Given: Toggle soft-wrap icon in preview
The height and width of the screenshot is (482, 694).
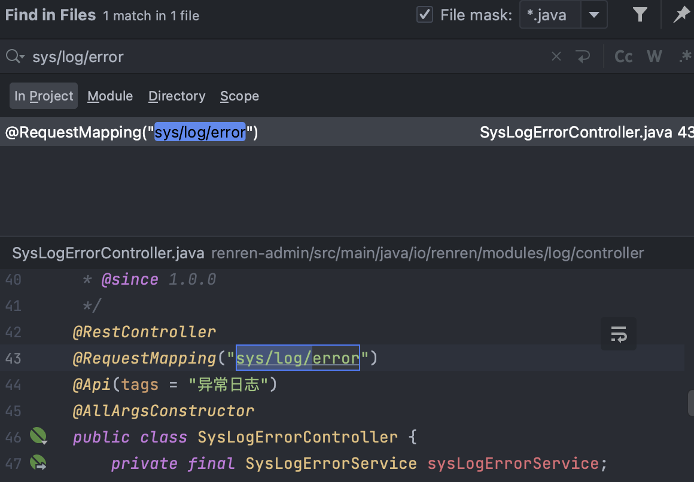Looking at the screenshot, I should (x=619, y=334).
